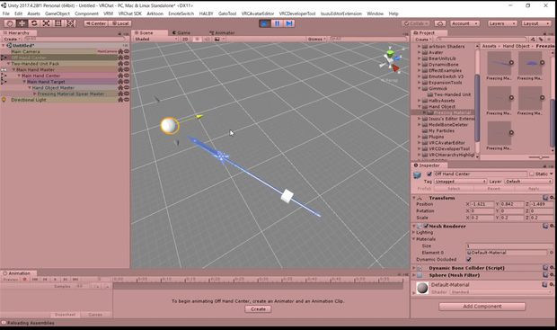Toggle visibility on Two-Handed Unit Pack row
The width and height of the screenshot is (557, 330).
click(x=126, y=64)
